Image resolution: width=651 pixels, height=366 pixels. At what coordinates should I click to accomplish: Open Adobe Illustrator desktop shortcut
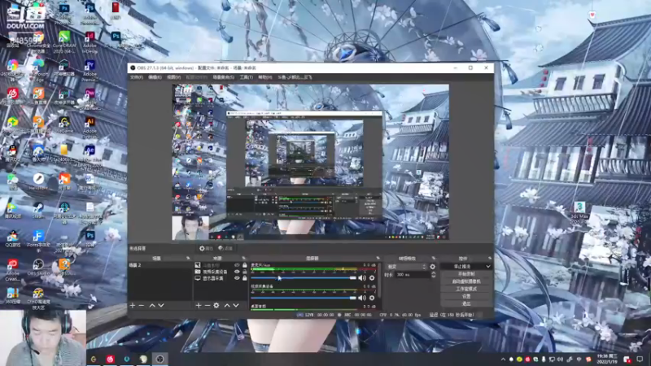90,127
